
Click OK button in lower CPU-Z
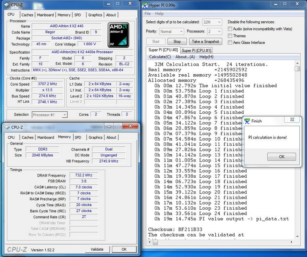click(x=124, y=249)
